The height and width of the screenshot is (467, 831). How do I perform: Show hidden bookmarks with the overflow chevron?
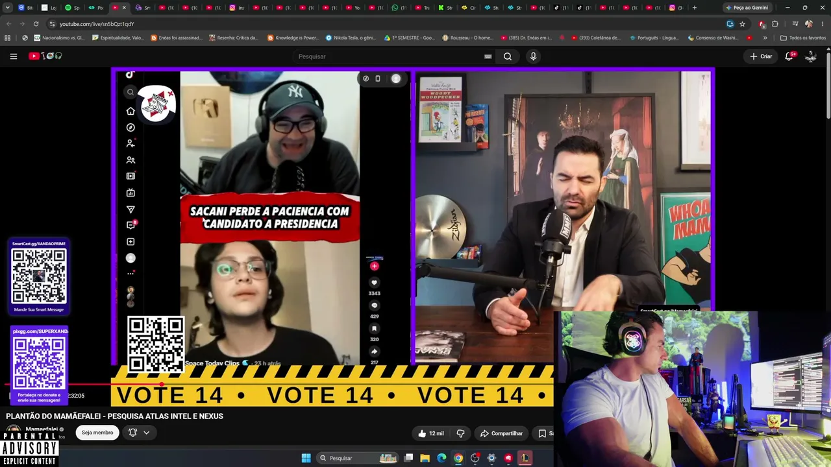click(x=765, y=38)
